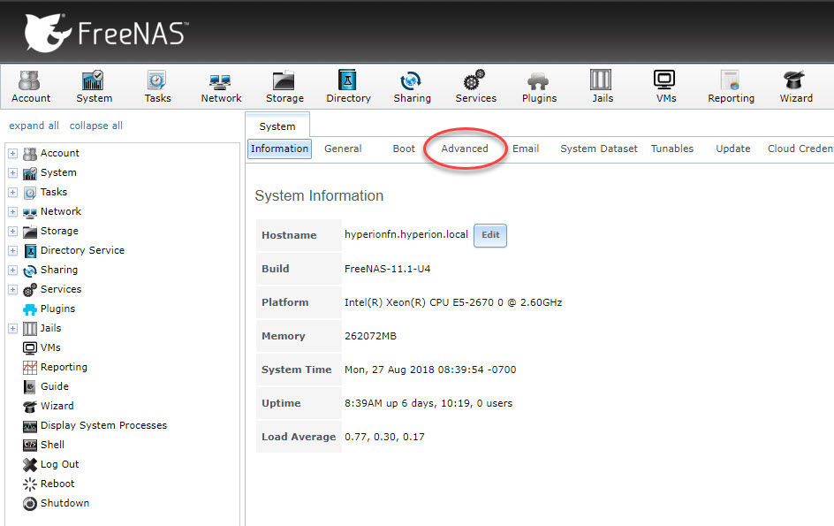Launch the Wizard from the toolbar
The image size is (834, 526).
click(796, 87)
